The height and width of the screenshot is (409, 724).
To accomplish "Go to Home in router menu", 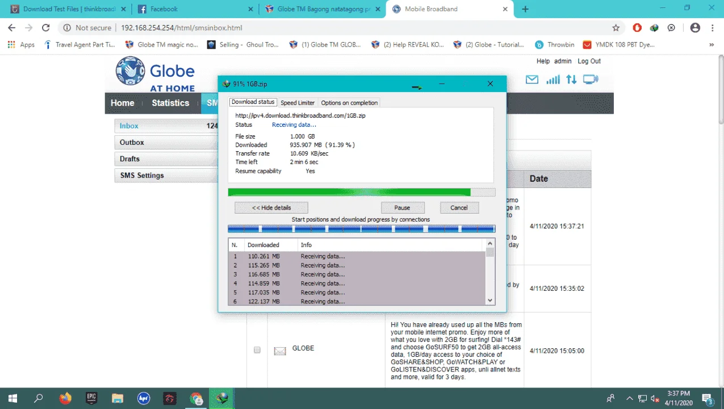I will coord(123,103).
